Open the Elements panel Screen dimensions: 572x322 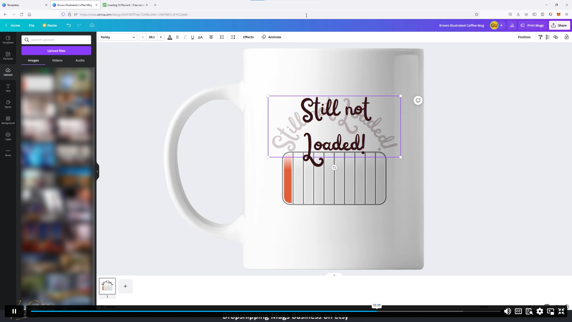[8, 56]
